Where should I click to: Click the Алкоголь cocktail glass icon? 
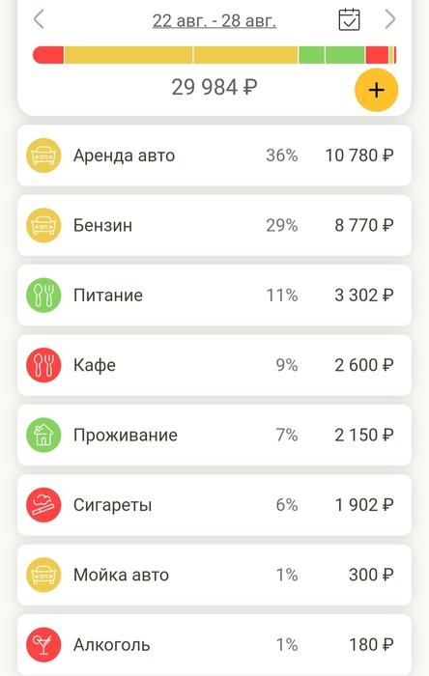(x=43, y=644)
